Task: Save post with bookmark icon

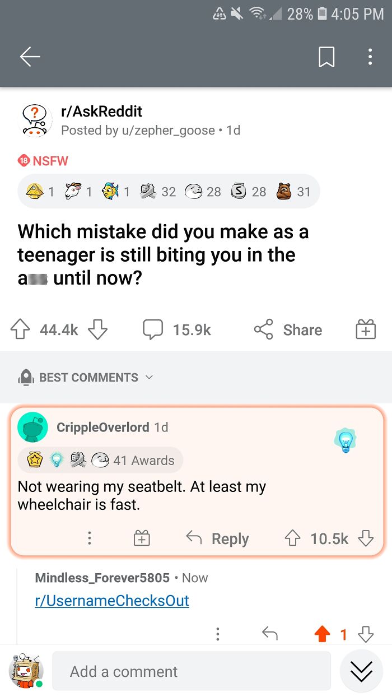Action: [327, 57]
